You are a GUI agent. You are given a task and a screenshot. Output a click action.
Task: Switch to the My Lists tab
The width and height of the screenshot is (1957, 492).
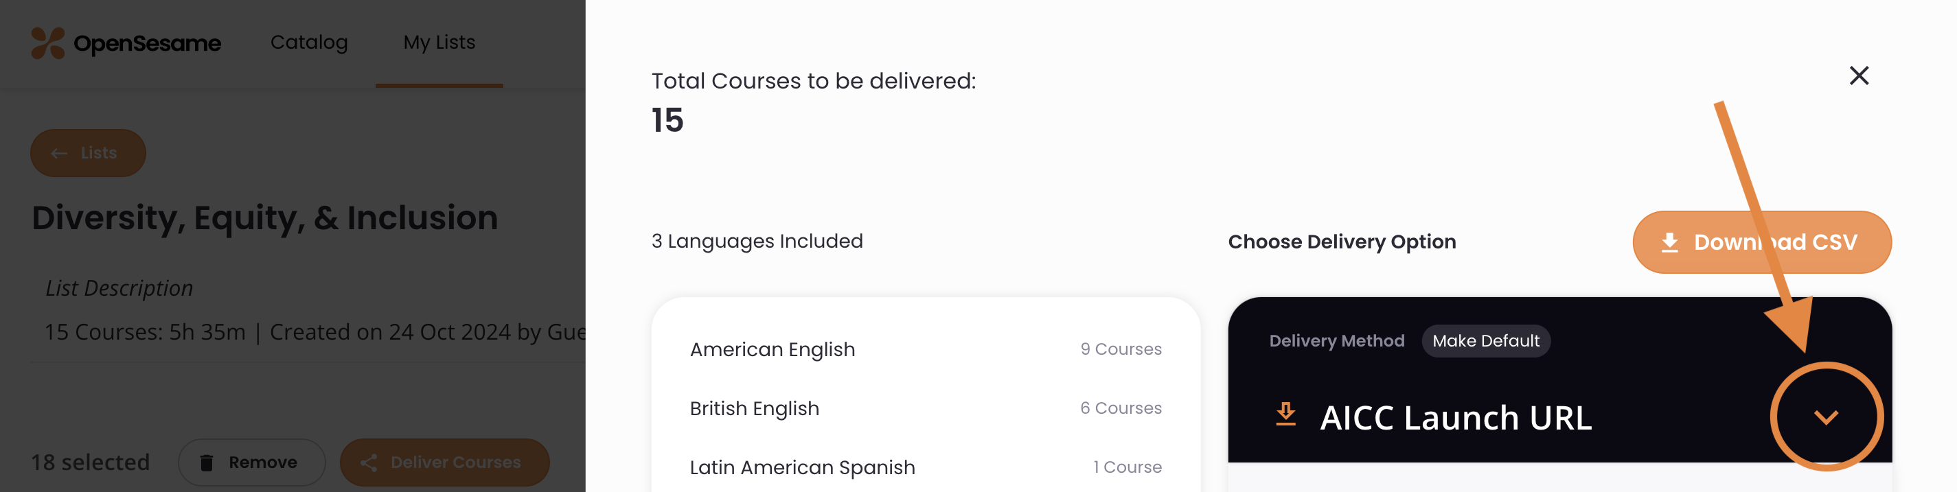click(439, 43)
